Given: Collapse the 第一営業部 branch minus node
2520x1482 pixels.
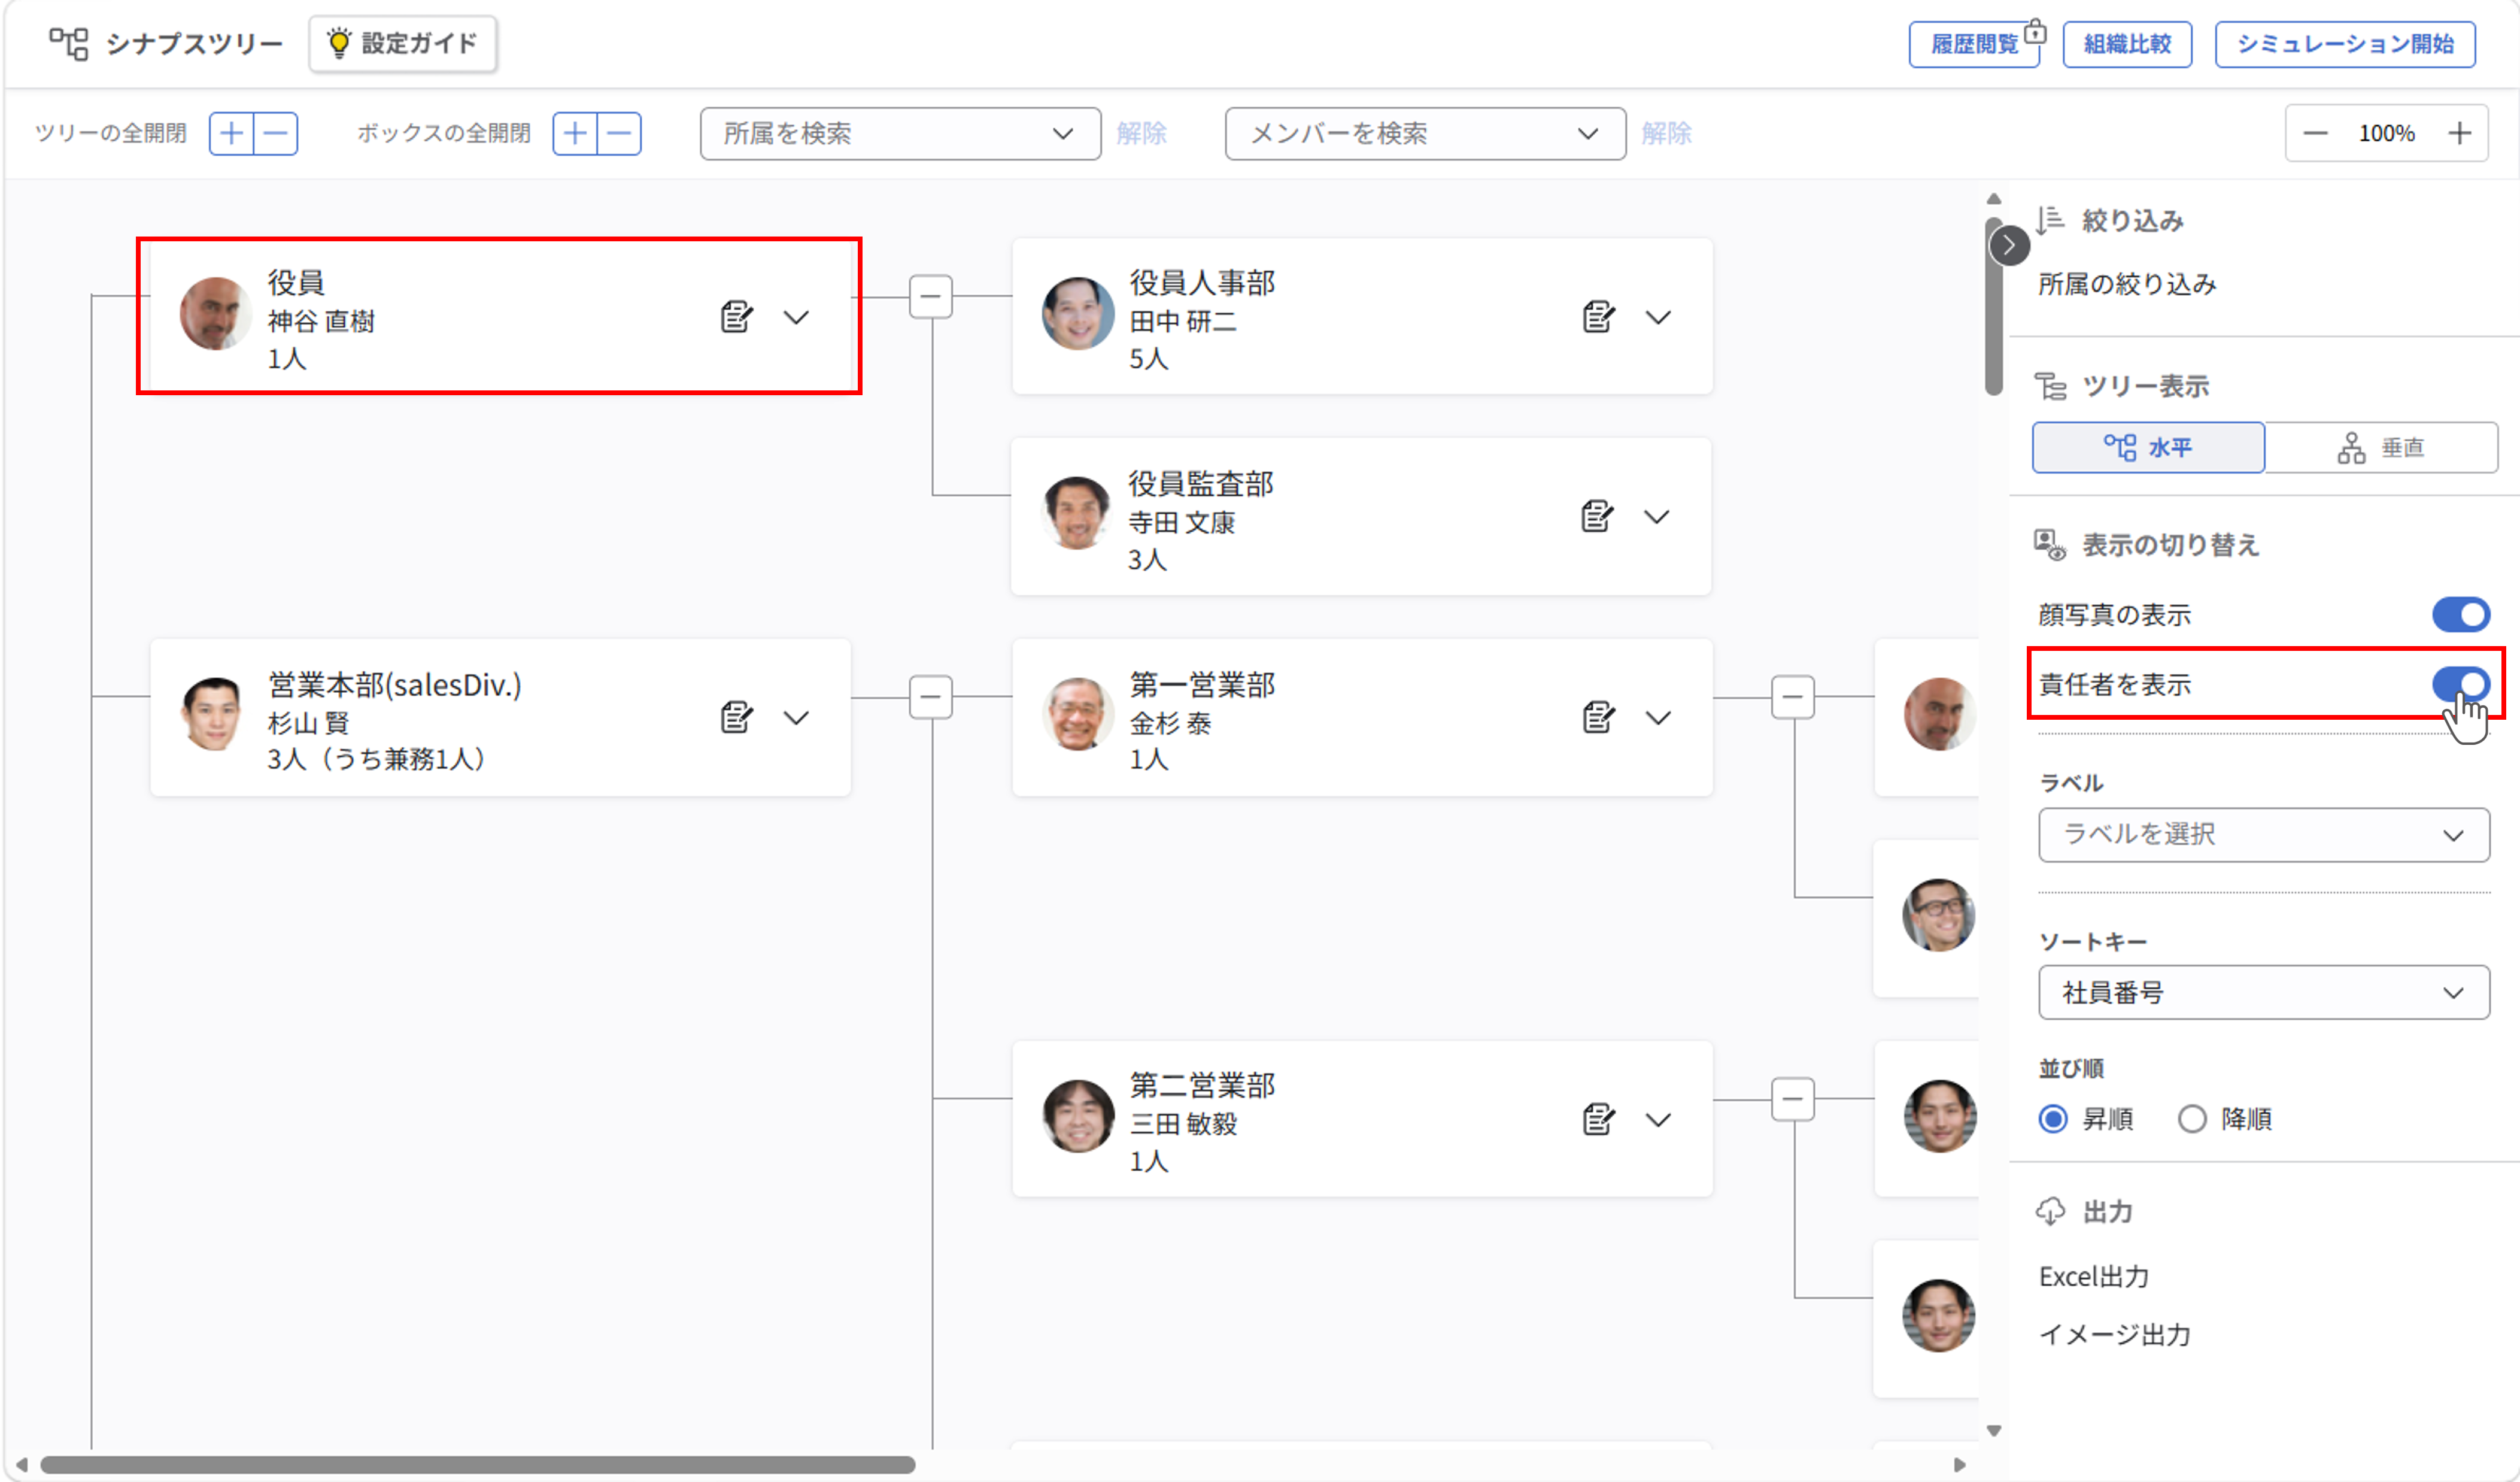Looking at the screenshot, I should [1793, 696].
